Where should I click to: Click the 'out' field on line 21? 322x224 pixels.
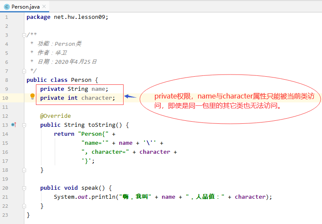(83, 197)
